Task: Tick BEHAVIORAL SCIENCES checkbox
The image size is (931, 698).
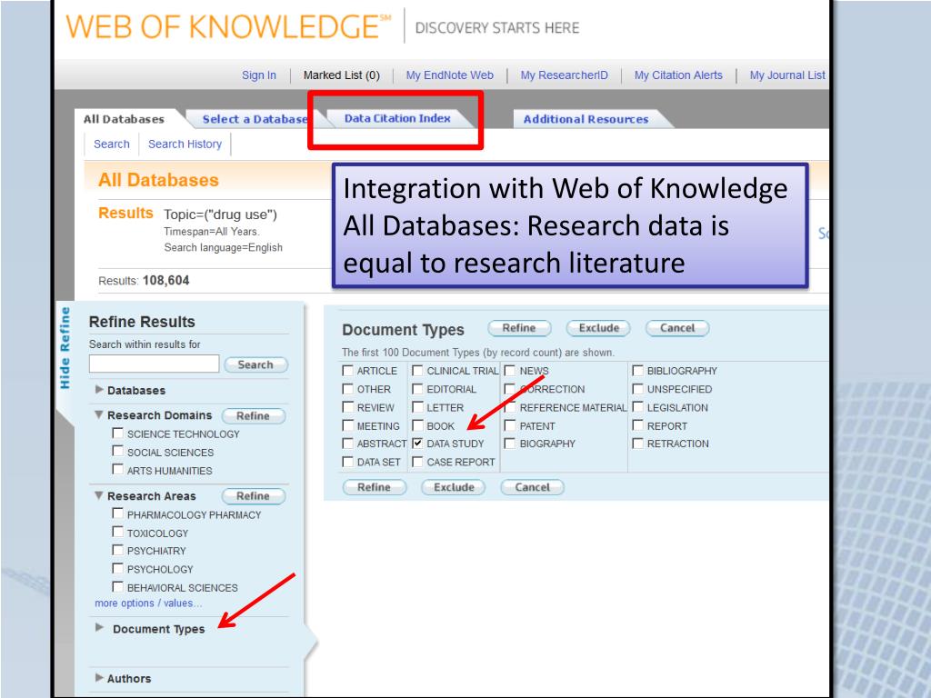Action: click(x=117, y=587)
